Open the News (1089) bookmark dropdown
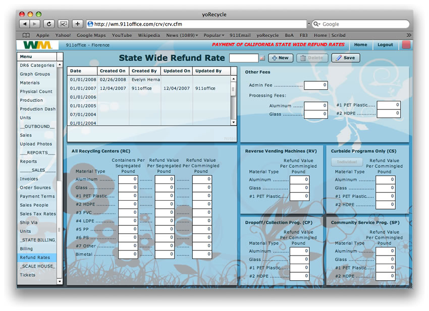429x311 pixels. coord(182,35)
